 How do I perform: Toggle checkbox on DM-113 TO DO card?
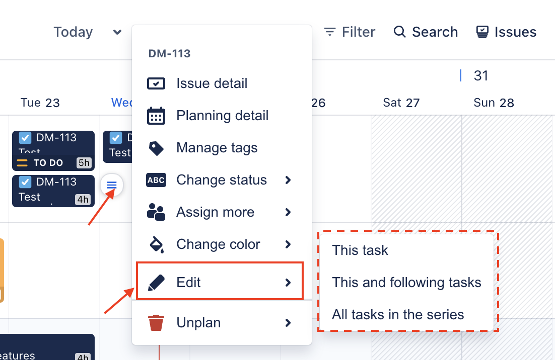coord(25,138)
